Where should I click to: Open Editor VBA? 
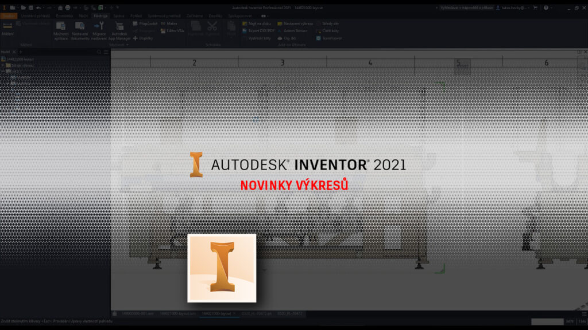[x=172, y=31]
